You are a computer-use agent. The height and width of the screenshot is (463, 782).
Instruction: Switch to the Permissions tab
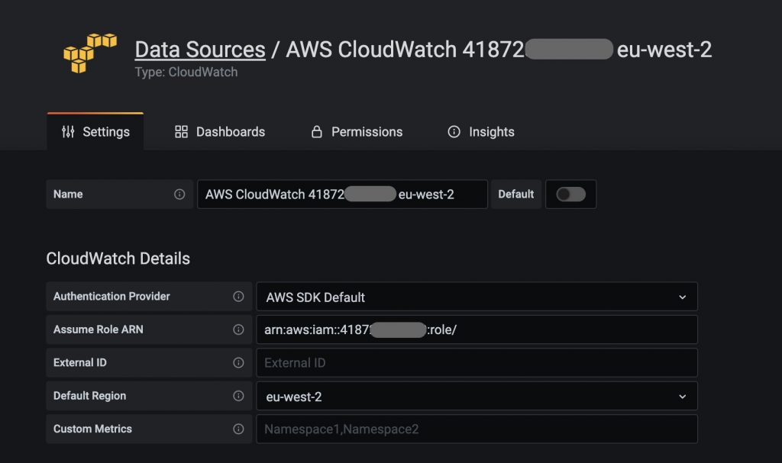pyautogui.click(x=357, y=131)
